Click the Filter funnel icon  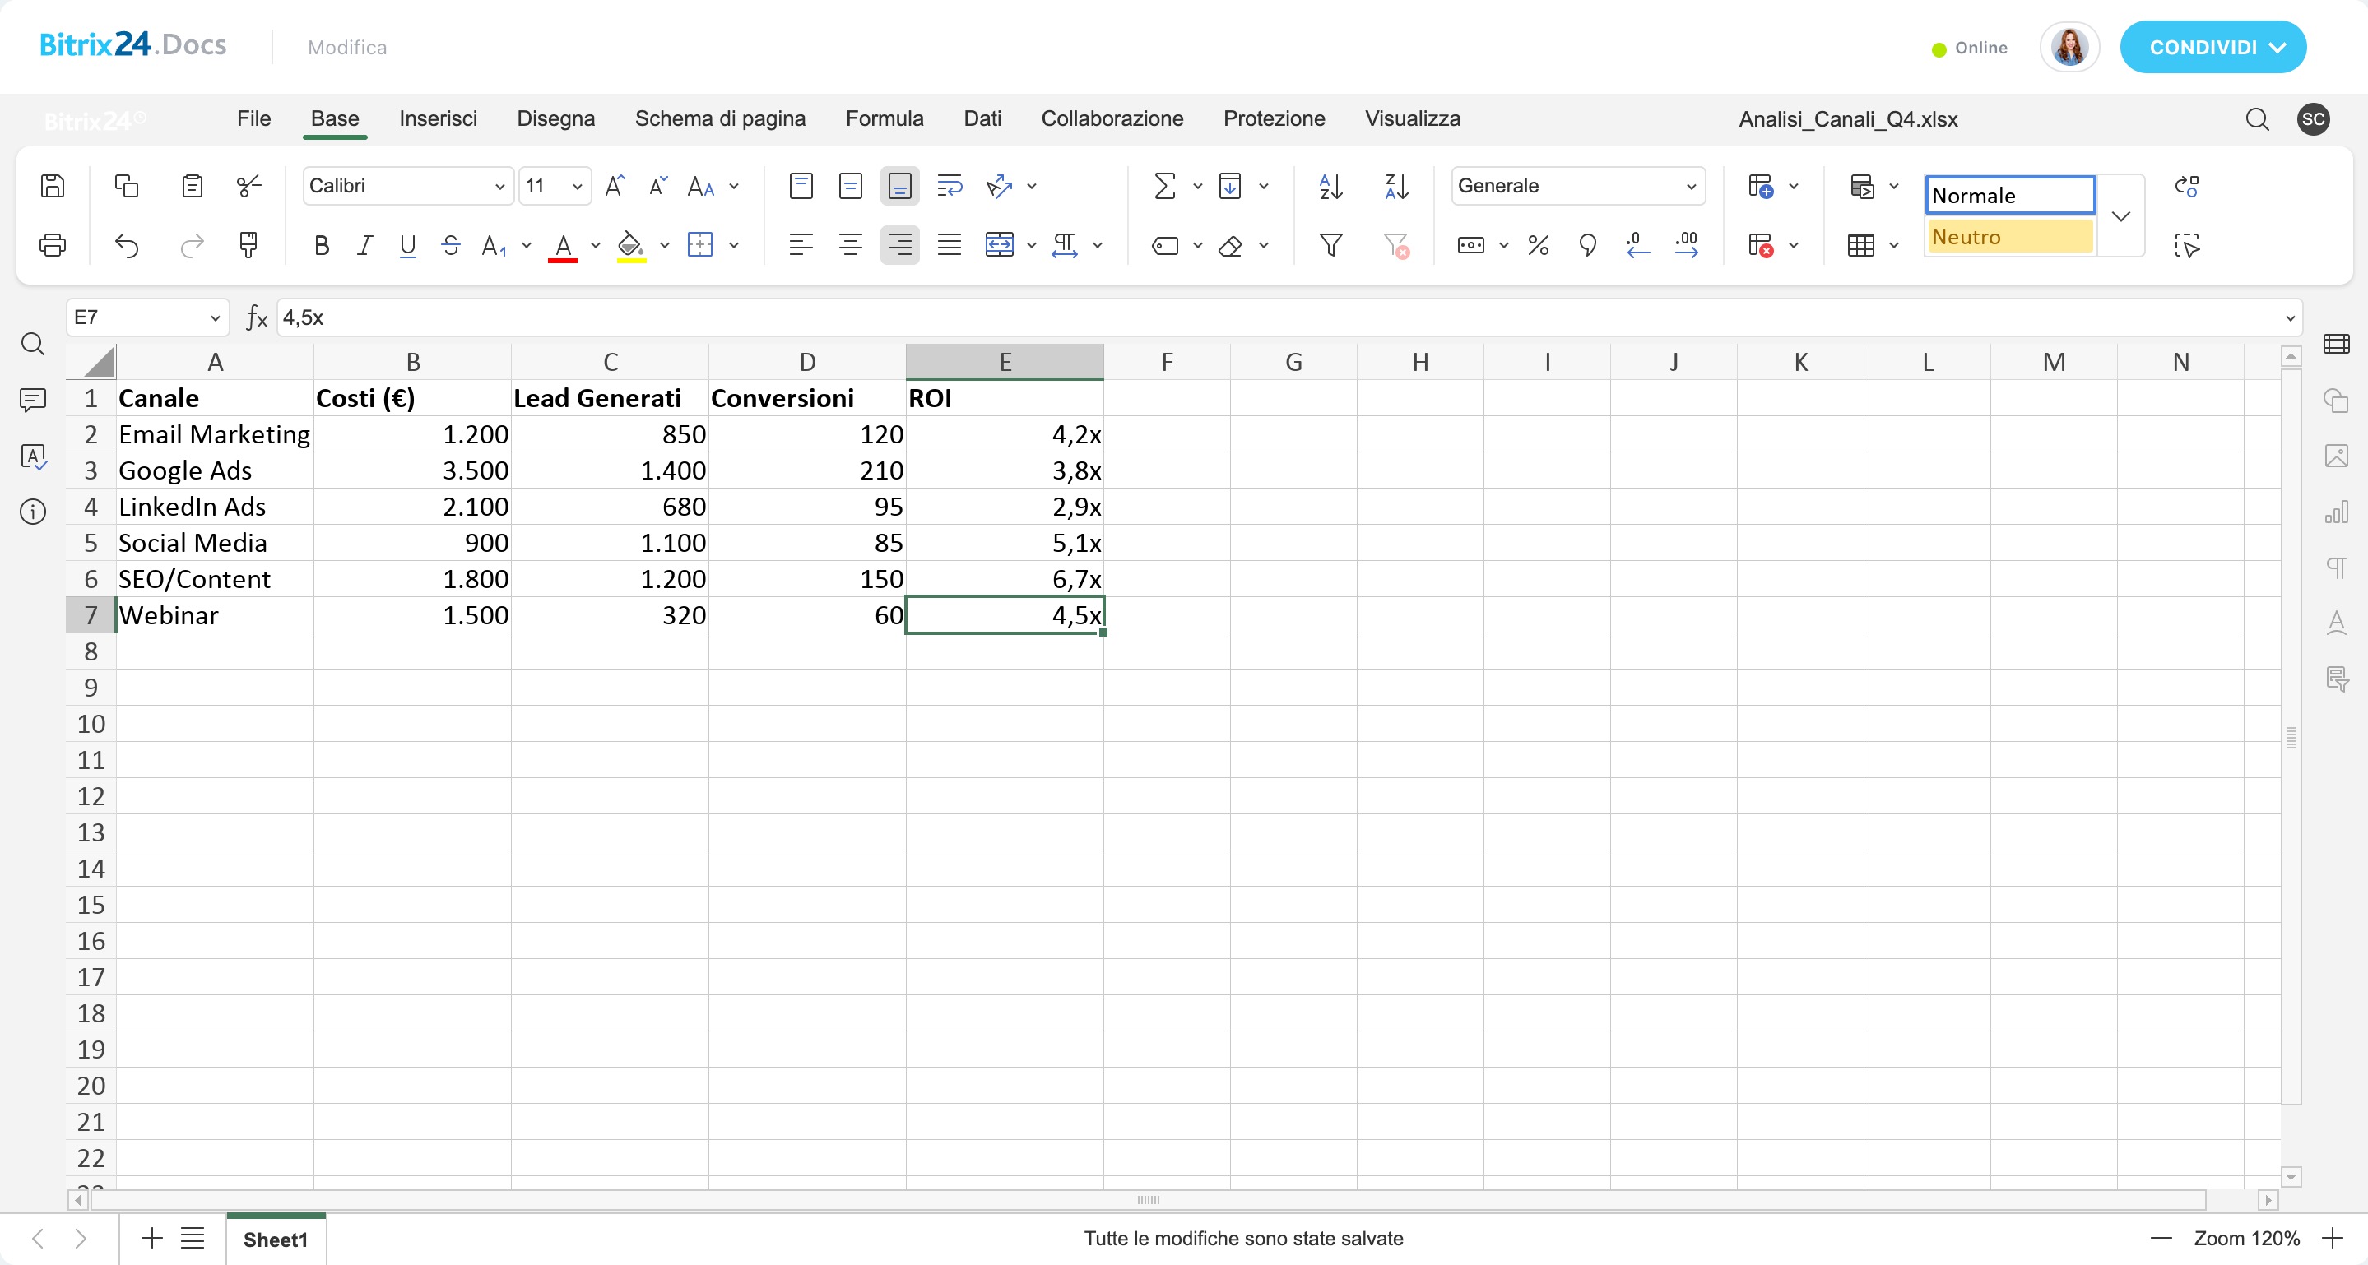[x=1330, y=245]
